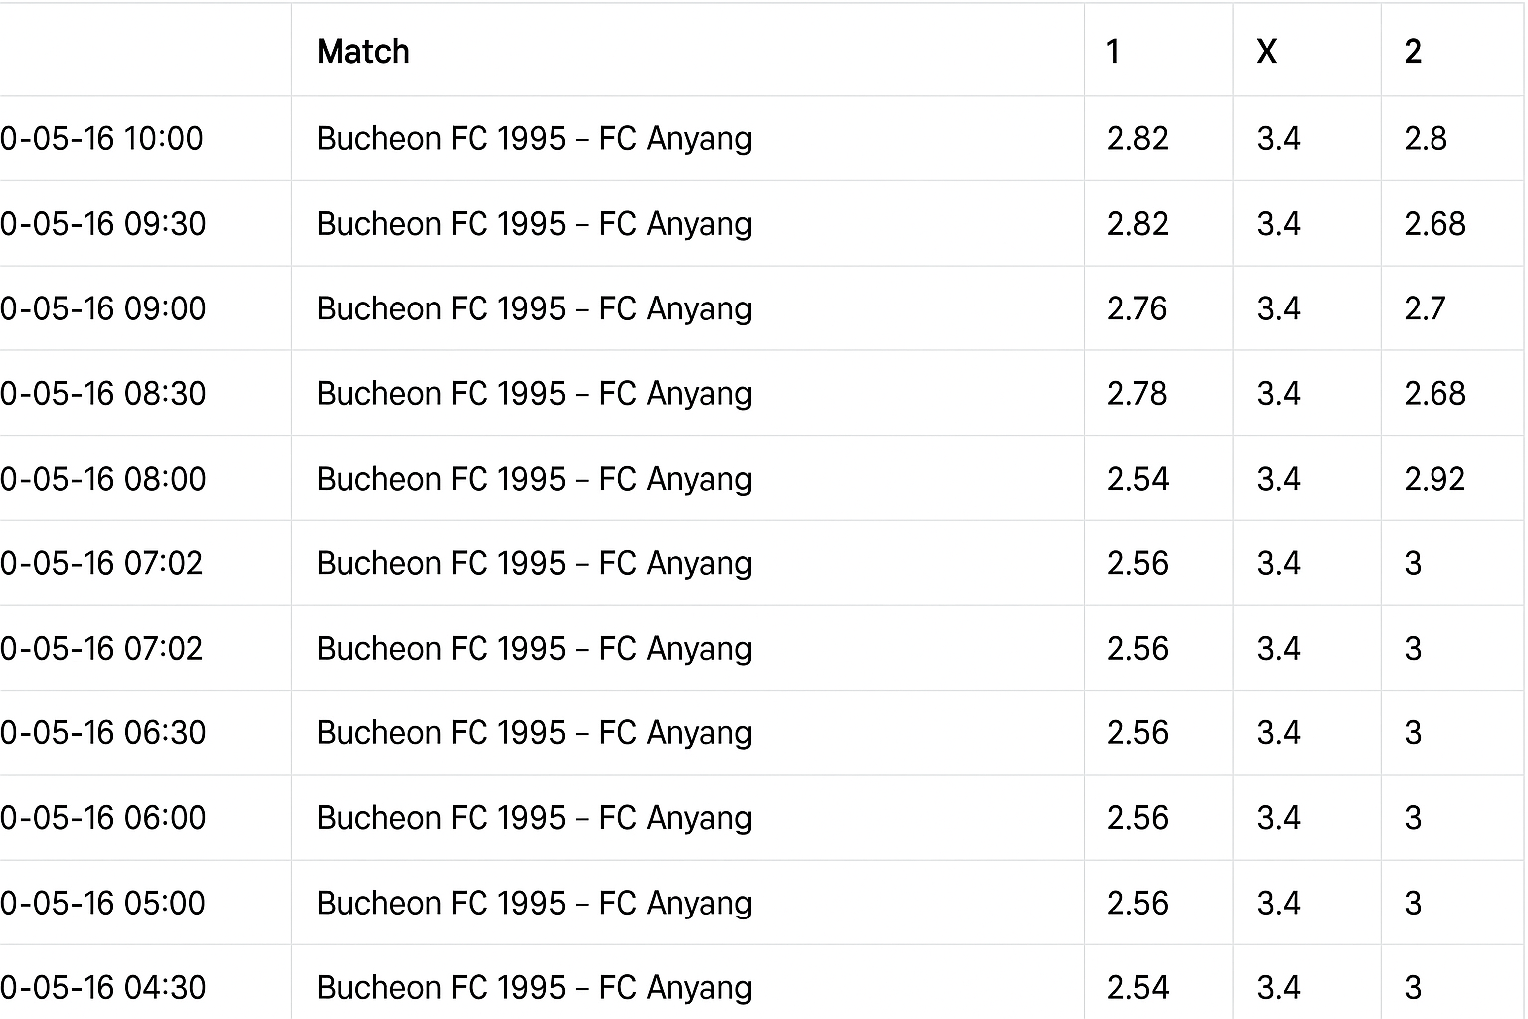This screenshot has height=1019, width=1528.
Task: Click home odds 2.78 in the 08:30 row
Action: (x=1137, y=394)
